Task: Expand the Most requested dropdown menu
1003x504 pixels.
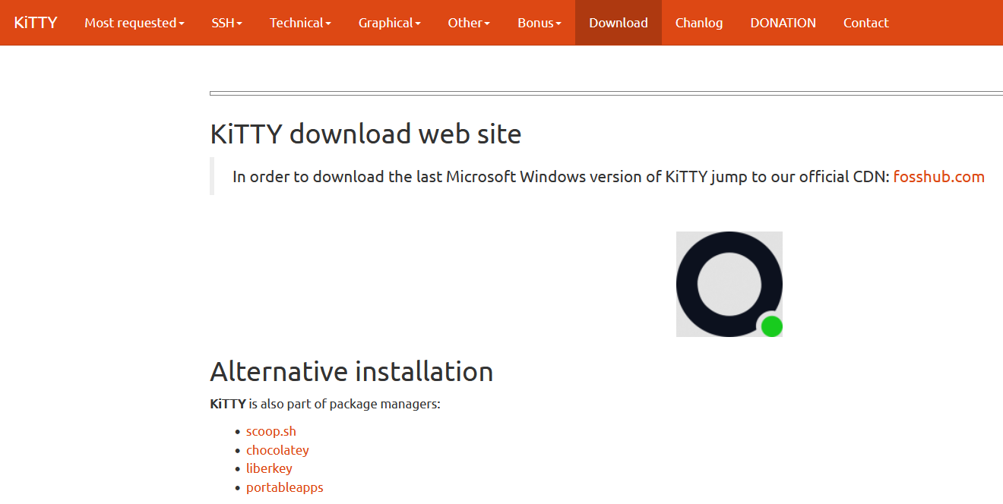Action: (134, 23)
